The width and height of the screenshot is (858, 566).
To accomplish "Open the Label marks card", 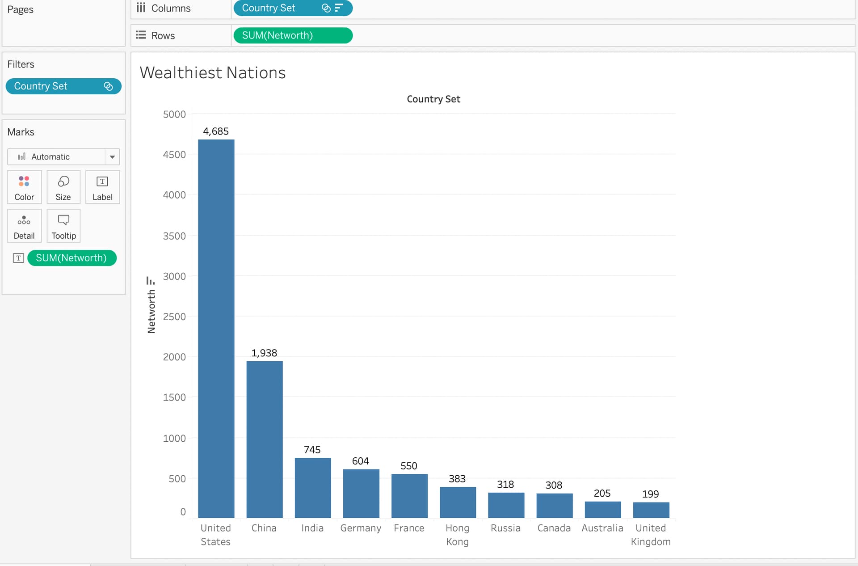I will (102, 187).
